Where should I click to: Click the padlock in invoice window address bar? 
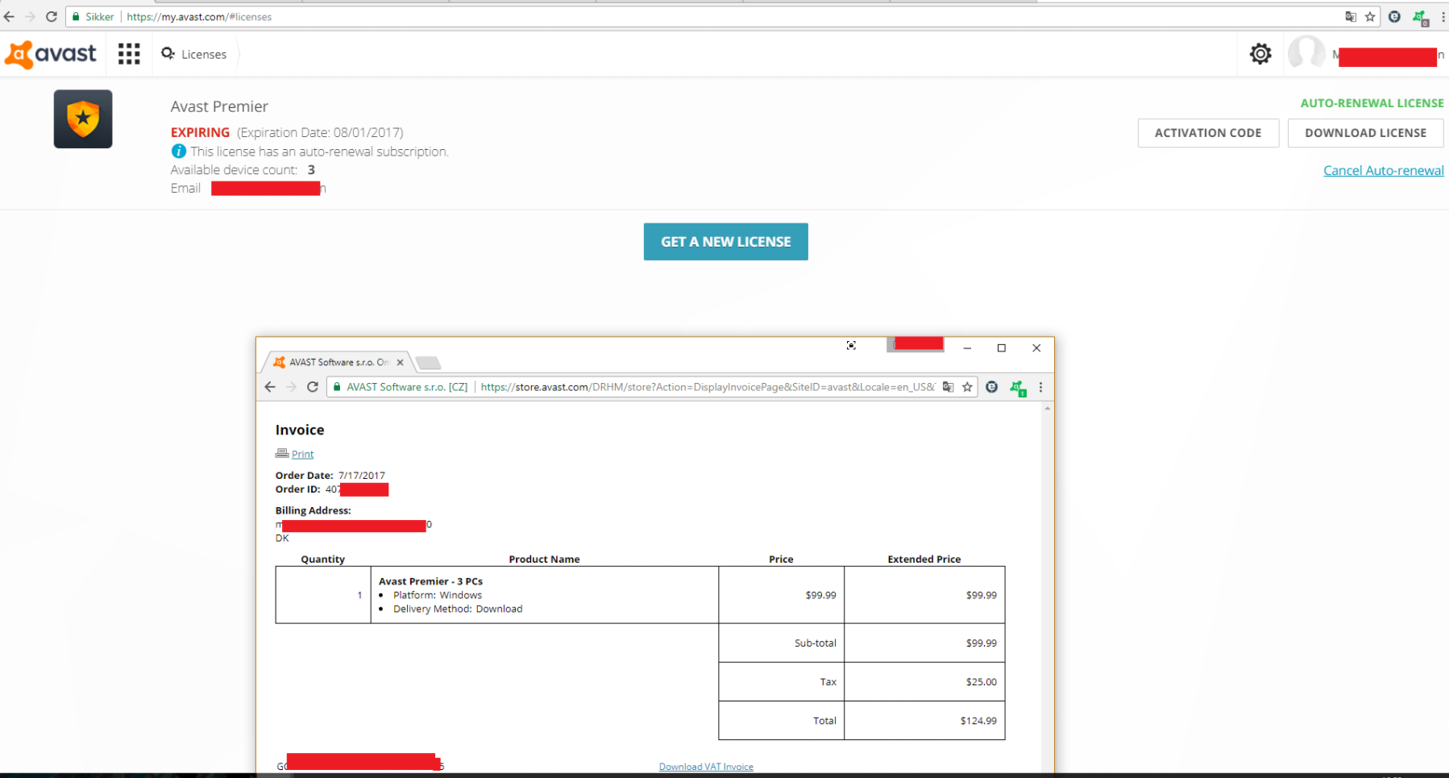tap(337, 387)
